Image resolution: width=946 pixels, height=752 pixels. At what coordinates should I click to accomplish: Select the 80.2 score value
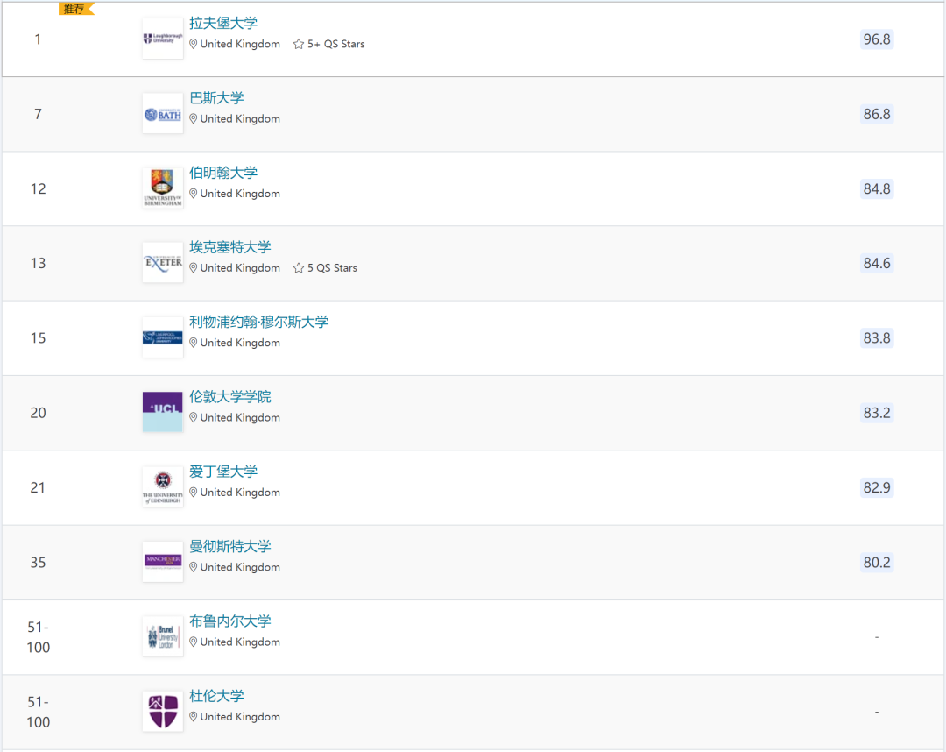click(877, 563)
